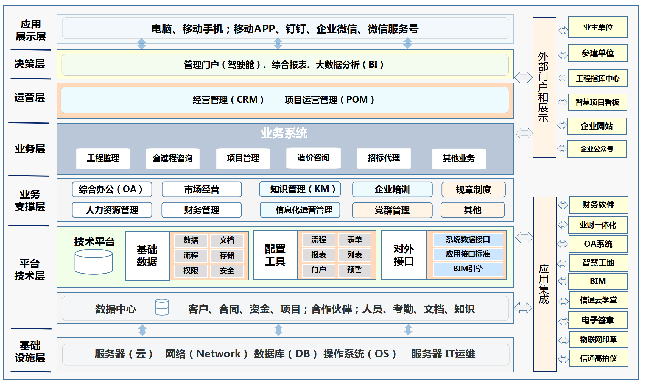
Task: Click the 配置工具 block
Action: (x=275, y=255)
